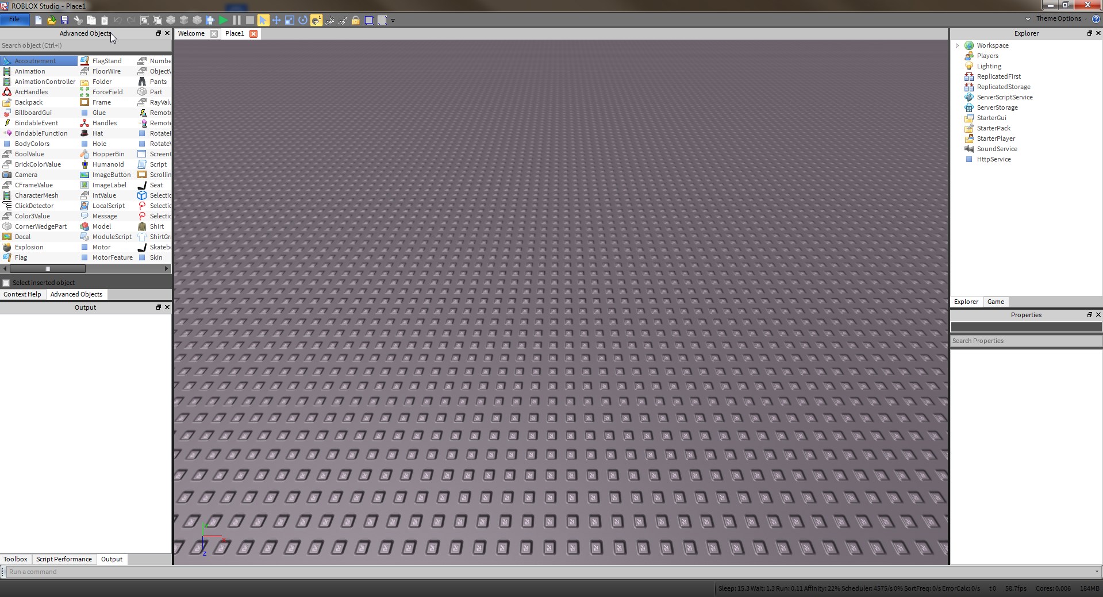The height and width of the screenshot is (597, 1103).
Task: Click the Redo arrow icon
Action: pos(131,20)
